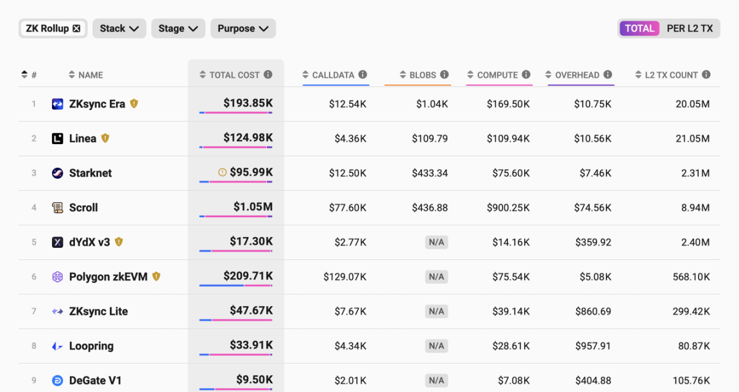Click the ZKsync Lite logo icon
Viewport: 739px width, 392px height.
point(58,311)
